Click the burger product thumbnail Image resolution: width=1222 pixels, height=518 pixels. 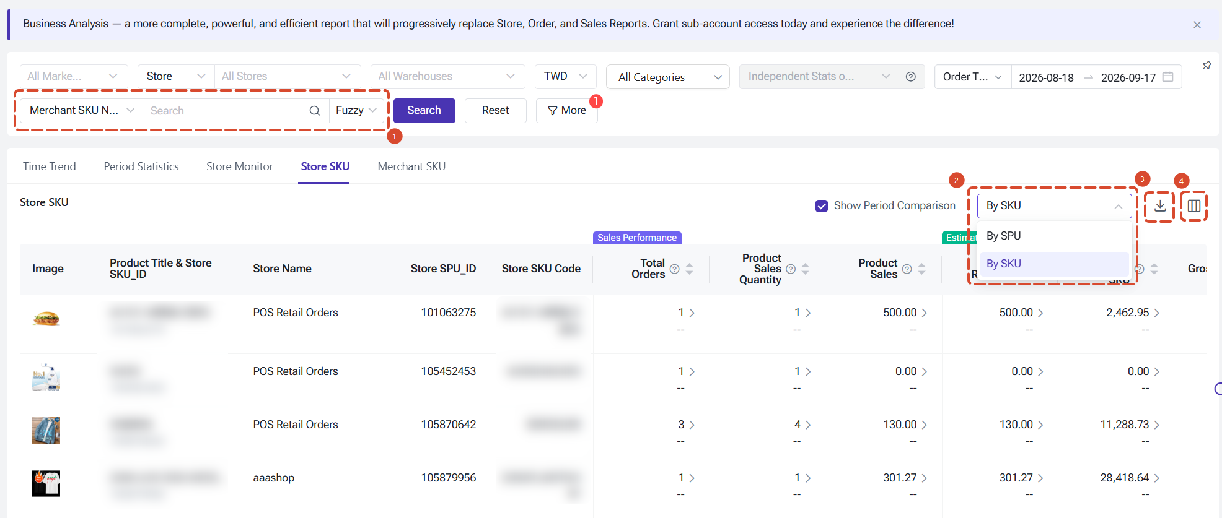tap(46, 319)
